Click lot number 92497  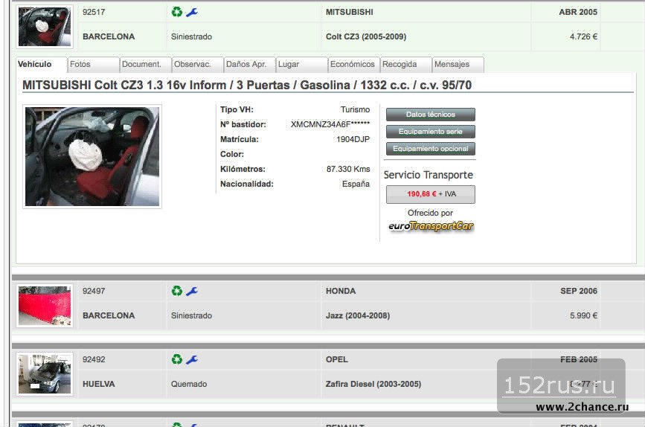coord(94,291)
